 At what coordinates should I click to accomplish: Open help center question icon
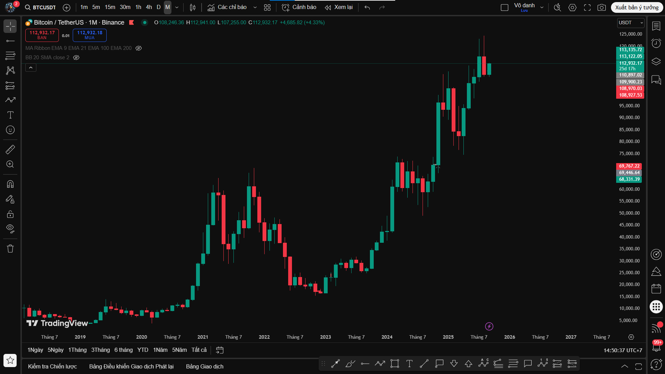[656, 364]
